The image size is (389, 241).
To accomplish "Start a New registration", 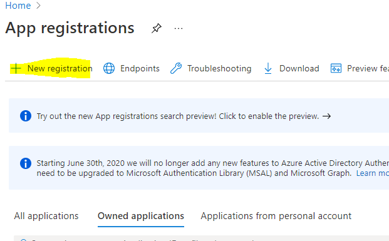I will pos(60,68).
